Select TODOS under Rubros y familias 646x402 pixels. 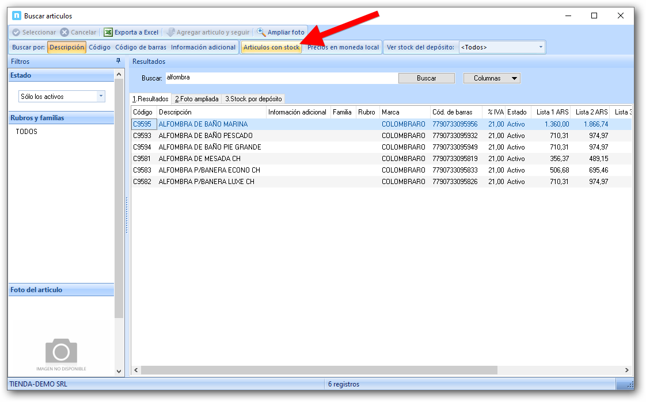coord(26,132)
